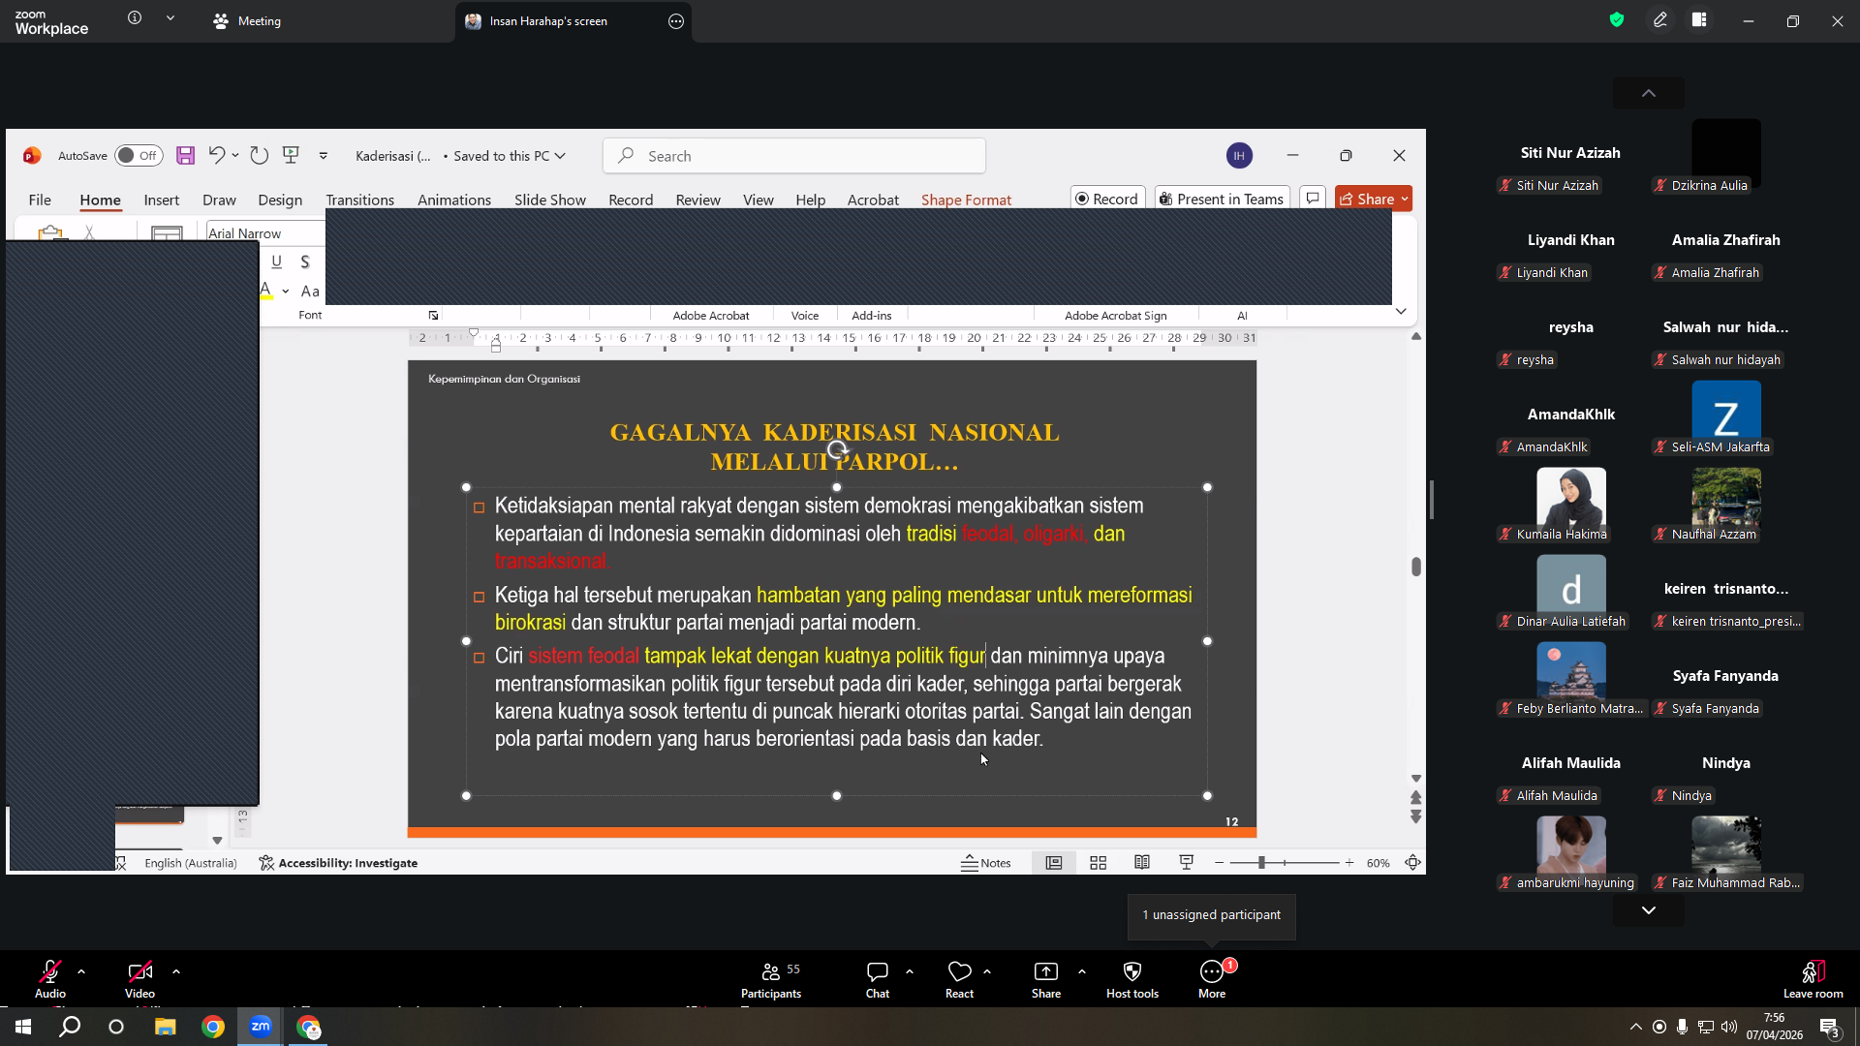Open Chrome from Windows taskbar
The image size is (1860, 1046).
point(213,1027)
